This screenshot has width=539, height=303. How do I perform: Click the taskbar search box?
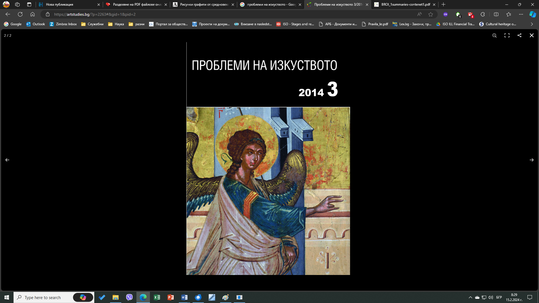point(54,297)
